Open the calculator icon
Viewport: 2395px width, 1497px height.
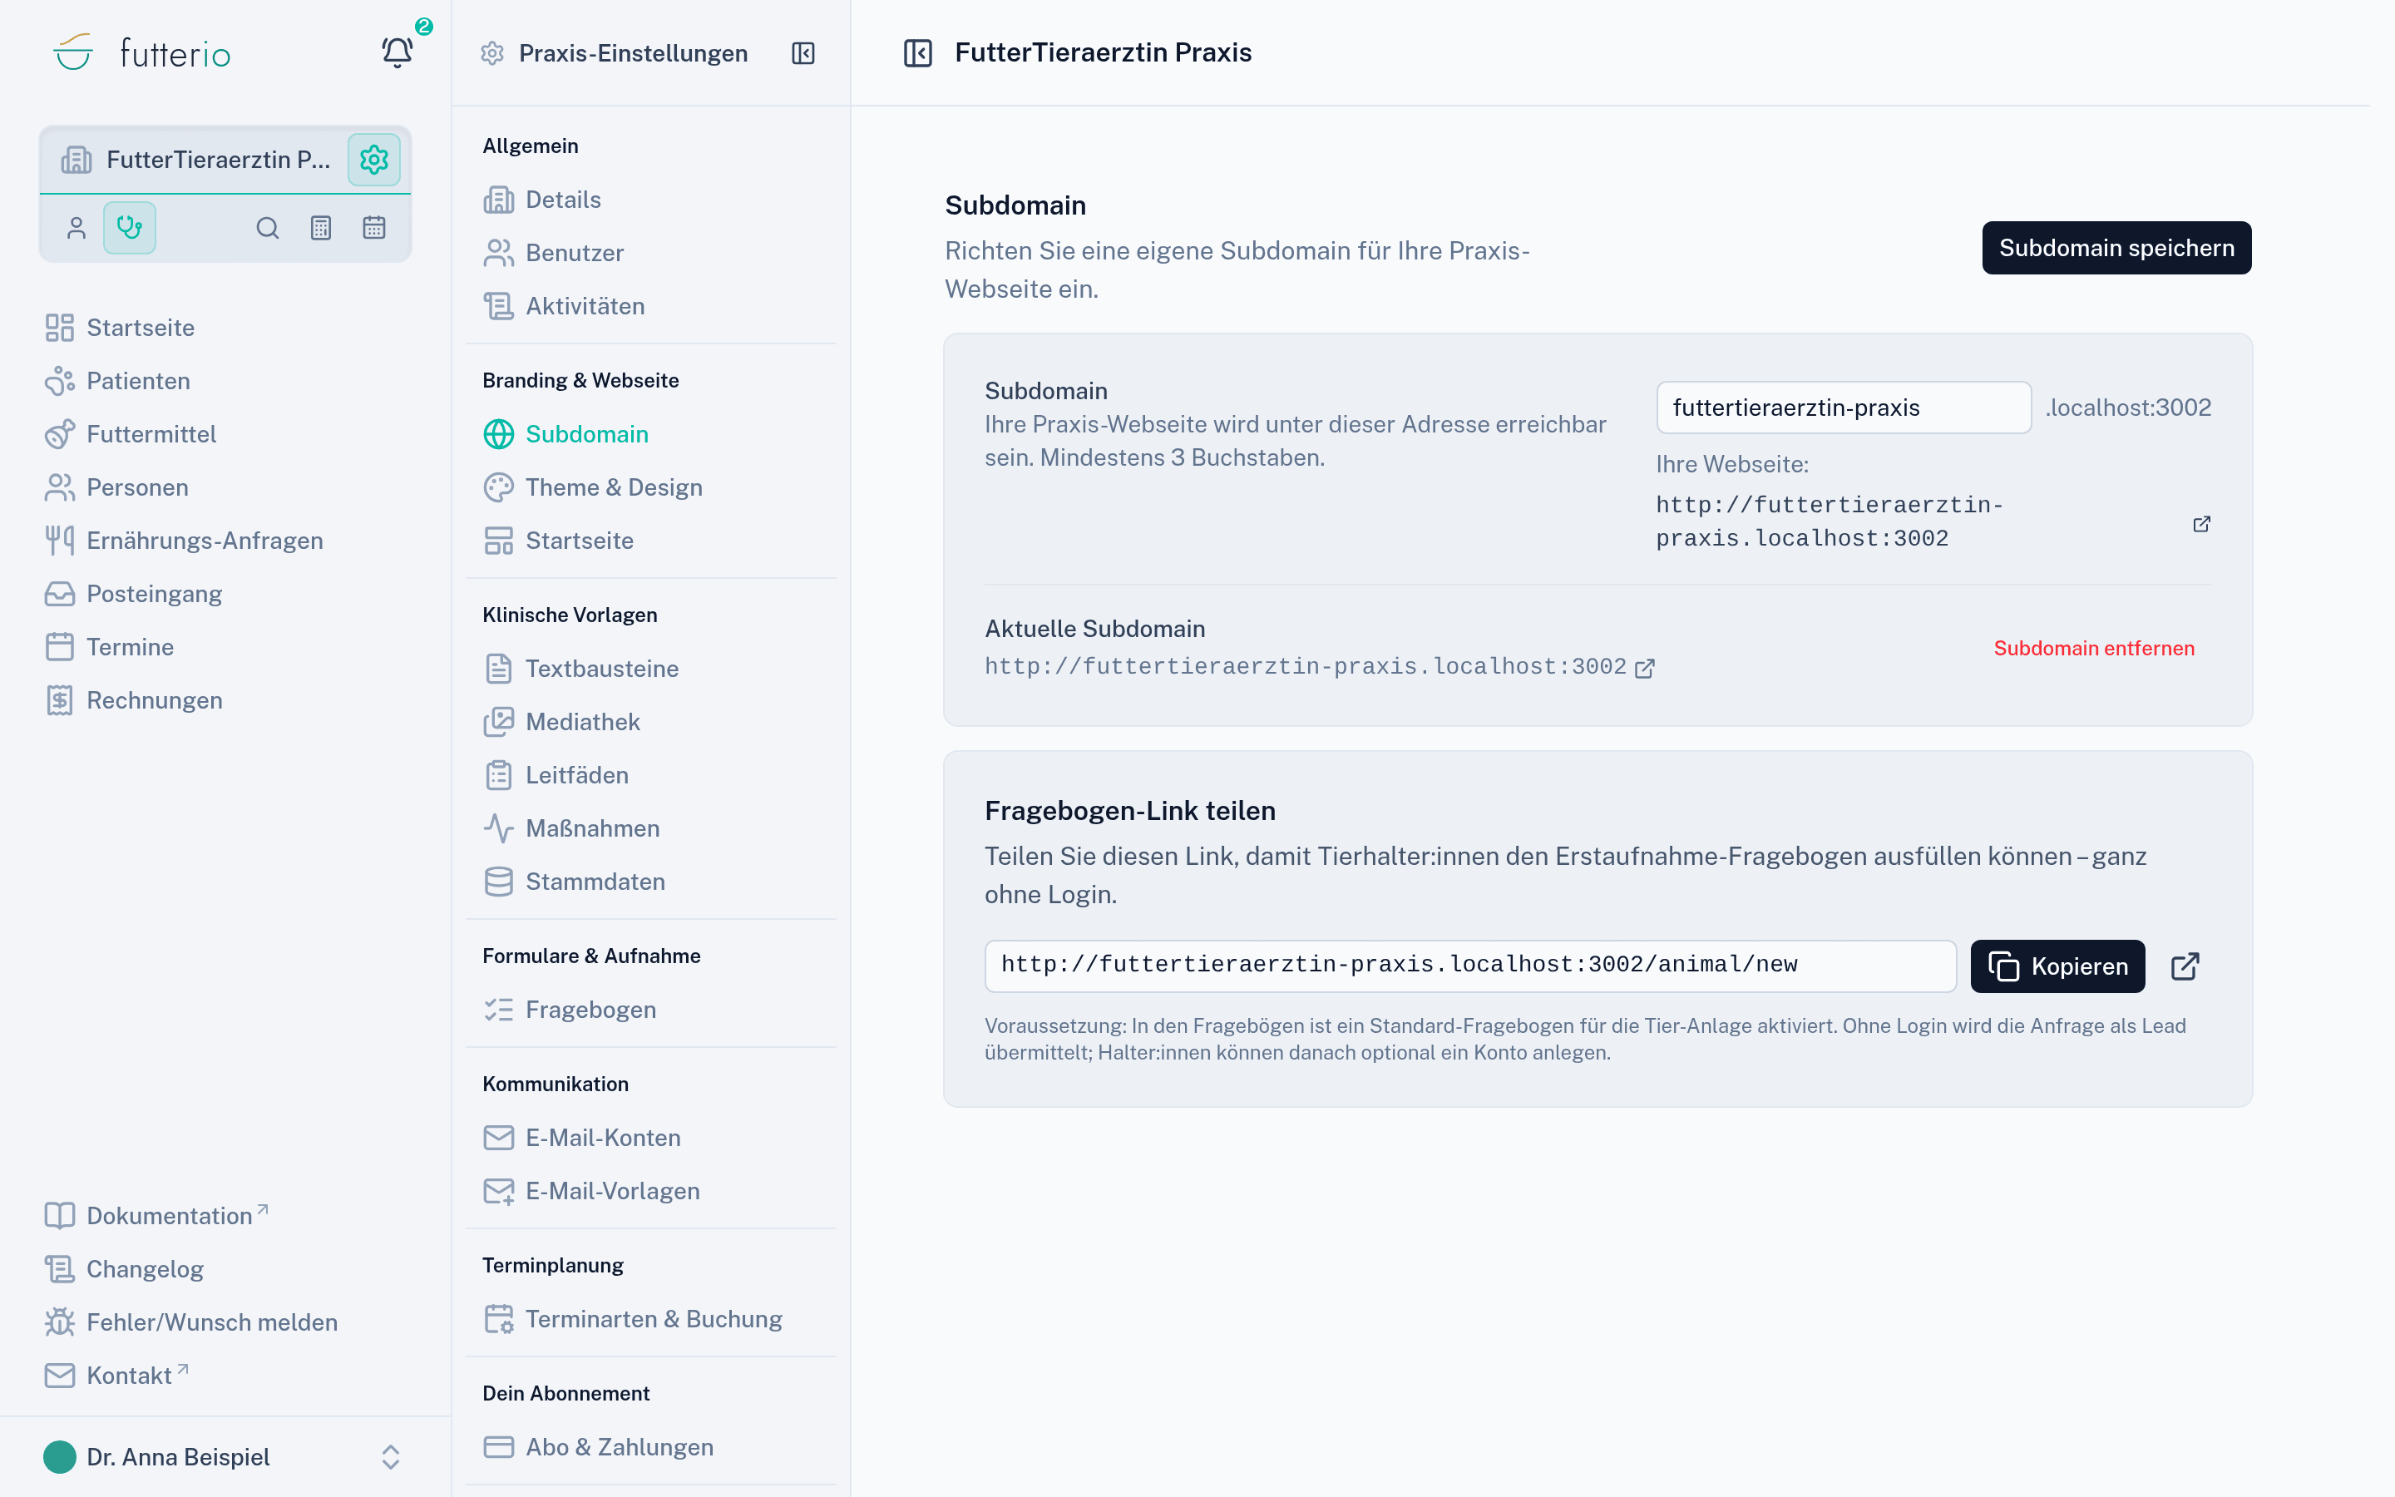coord(321,228)
